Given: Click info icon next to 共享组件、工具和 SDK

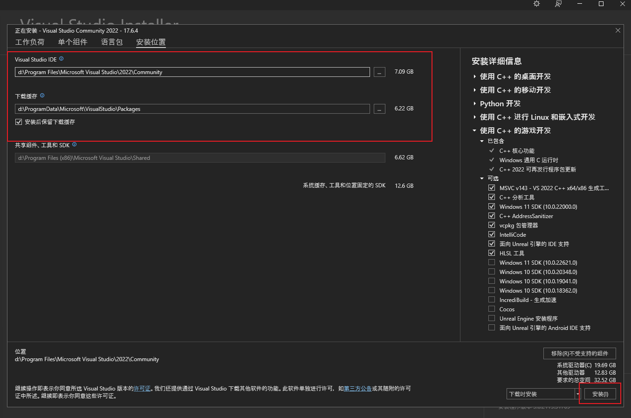Looking at the screenshot, I should click(74, 144).
